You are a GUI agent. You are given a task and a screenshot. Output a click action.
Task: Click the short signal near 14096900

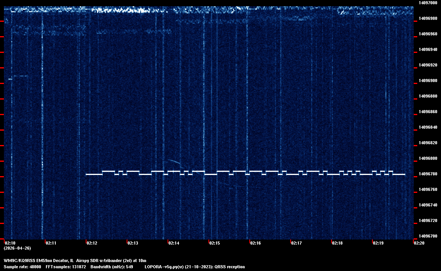pyautogui.click(x=11, y=79)
